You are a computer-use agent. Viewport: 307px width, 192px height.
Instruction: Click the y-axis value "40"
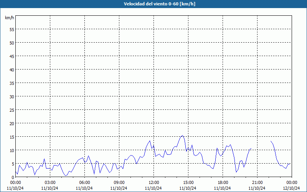click(12, 70)
